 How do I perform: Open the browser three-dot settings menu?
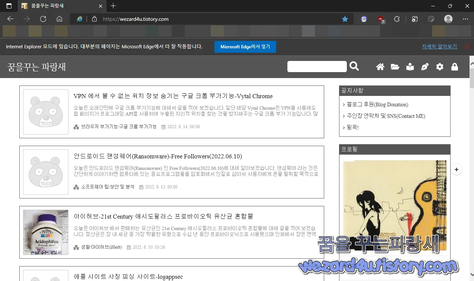pos(465,19)
